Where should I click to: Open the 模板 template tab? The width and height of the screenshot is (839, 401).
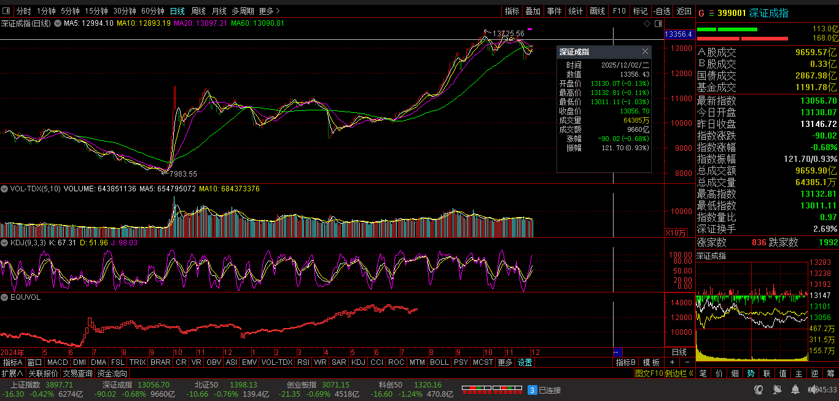(x=652, y=362)
